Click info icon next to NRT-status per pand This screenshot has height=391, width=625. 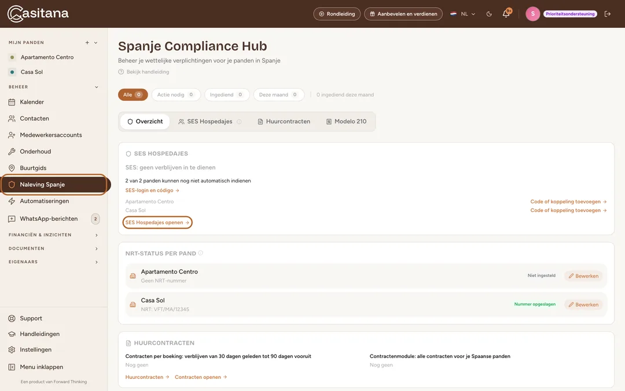200,253
